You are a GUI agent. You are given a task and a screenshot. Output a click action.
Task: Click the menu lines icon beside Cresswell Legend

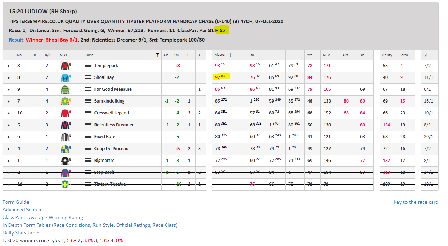88,113
